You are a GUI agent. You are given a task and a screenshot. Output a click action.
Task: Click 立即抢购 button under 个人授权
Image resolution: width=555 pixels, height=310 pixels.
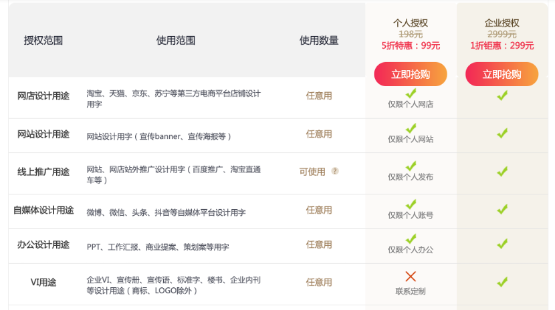point(411,74)
